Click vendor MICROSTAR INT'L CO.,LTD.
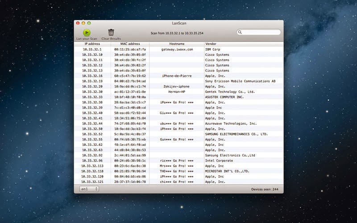Screen dimensions: 357x223 tap(227, 171)
